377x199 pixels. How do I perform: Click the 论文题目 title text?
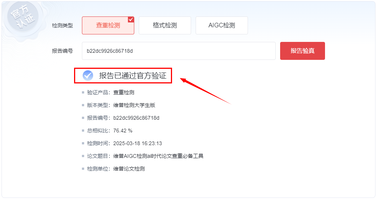pos(159,156)
